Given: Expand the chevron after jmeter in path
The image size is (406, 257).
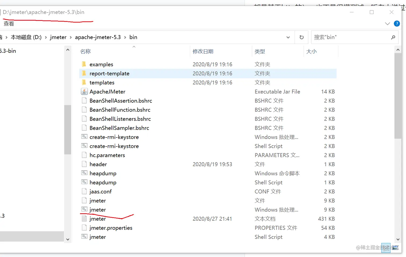Looking at the screenshot, I should pos(71,37).
